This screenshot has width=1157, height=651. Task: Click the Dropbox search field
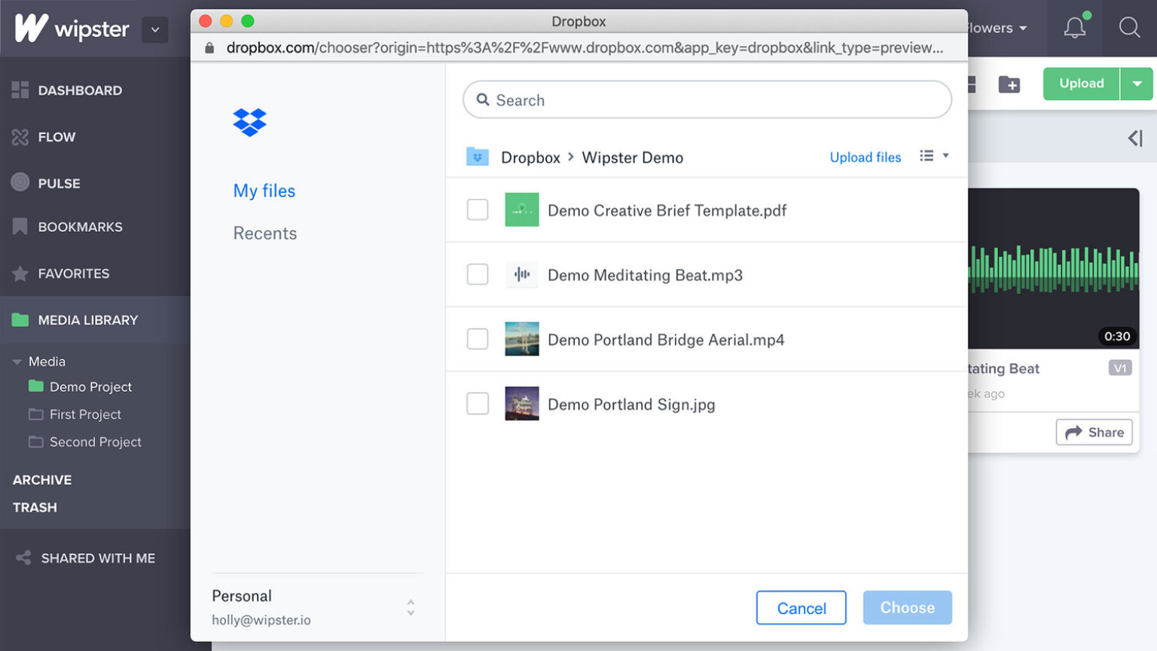click(x=707, y=100)
